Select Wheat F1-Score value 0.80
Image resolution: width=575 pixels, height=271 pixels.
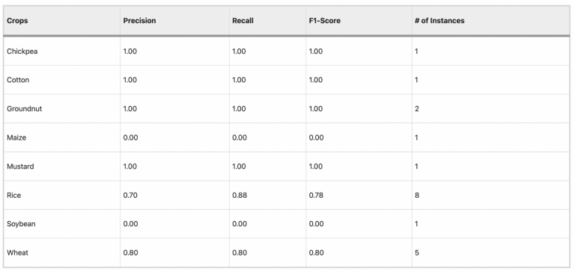pos(316,253)
